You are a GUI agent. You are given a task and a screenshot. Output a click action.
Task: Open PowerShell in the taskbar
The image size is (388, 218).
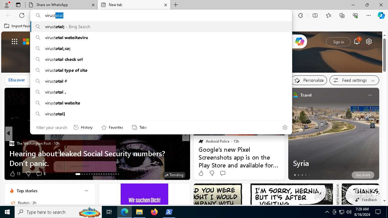tap(169, 212)
